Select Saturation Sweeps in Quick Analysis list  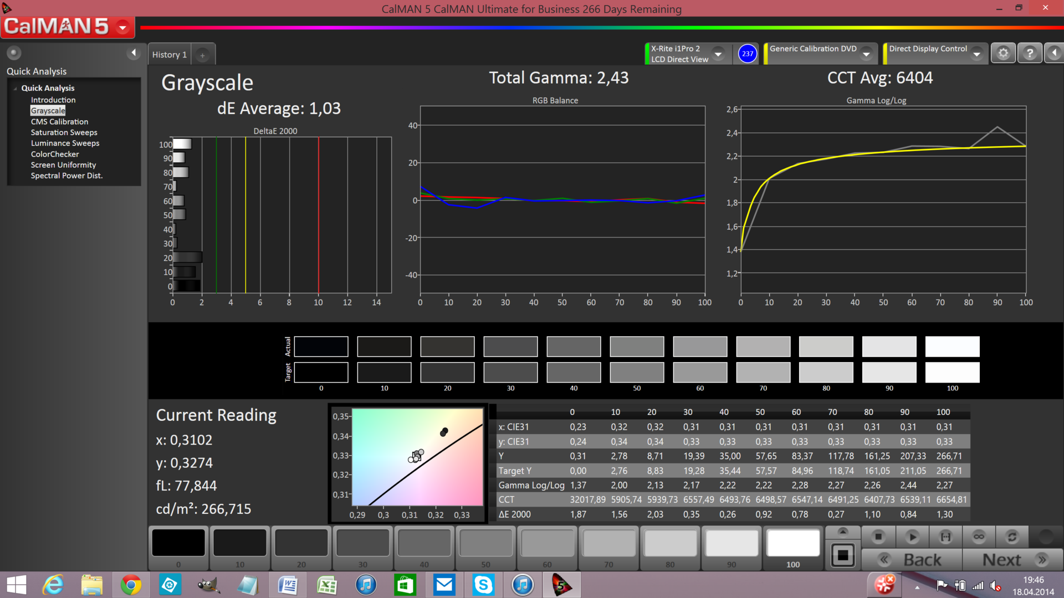click(x=64, y=132)
